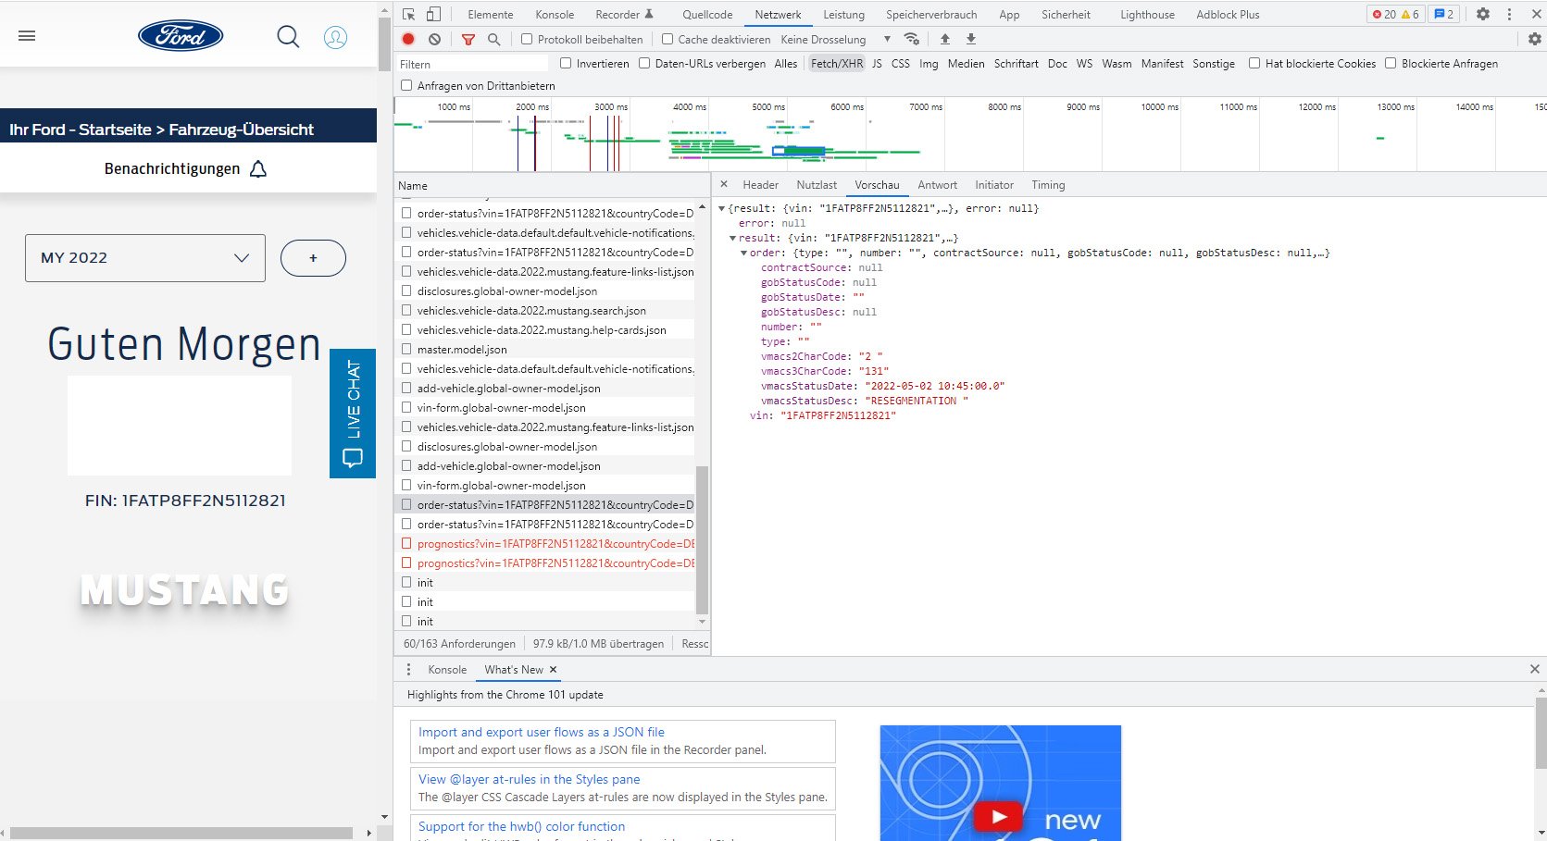Click the Ford account profile icon
The height and width of the screenshot is (841, 1547).
coord(335,37)
